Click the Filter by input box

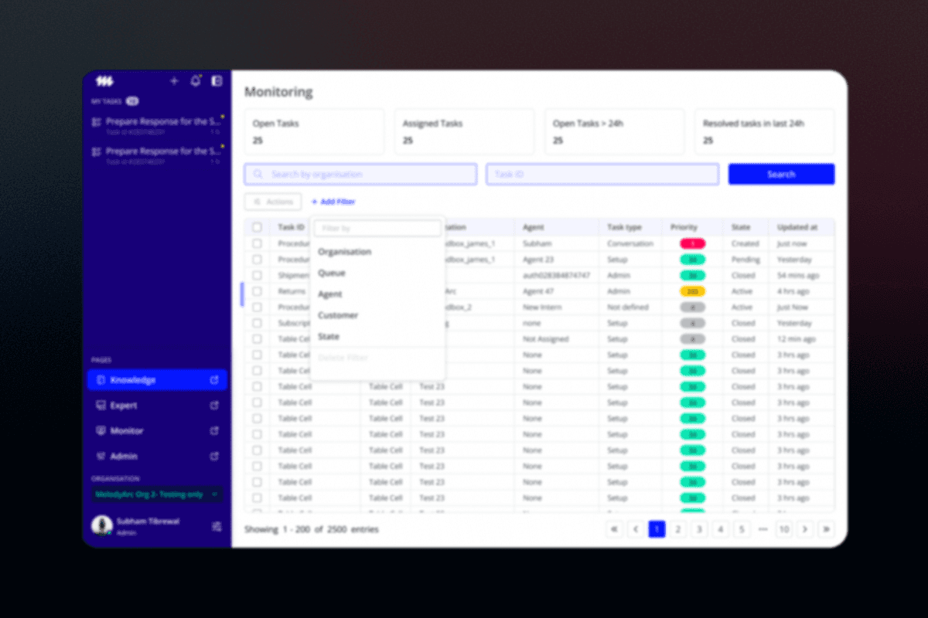[x=377, y=229]
